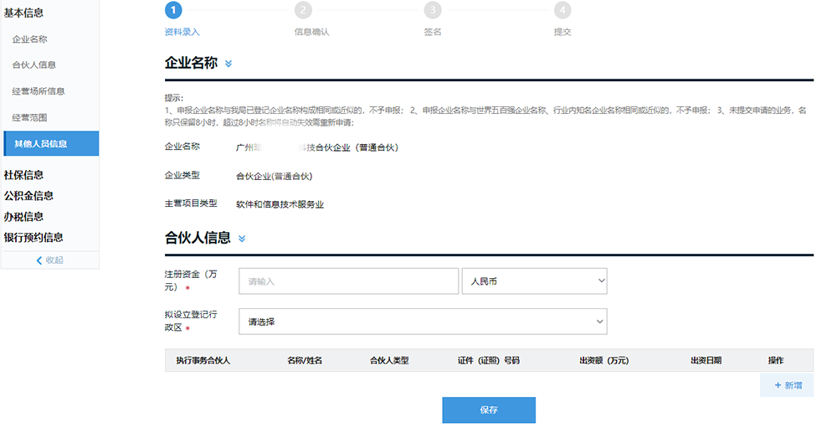Click step 2 circle for 信息确认
This screenshot has height=438, width=837.
(303, 10)
